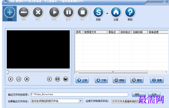Click the 视频源文件 column header

tap(95, 32)
